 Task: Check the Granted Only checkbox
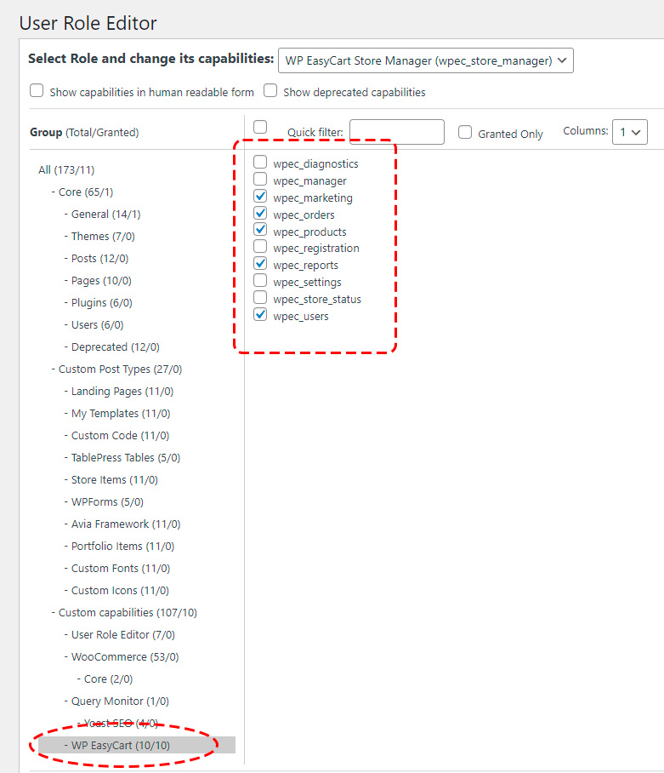(465, 133)
